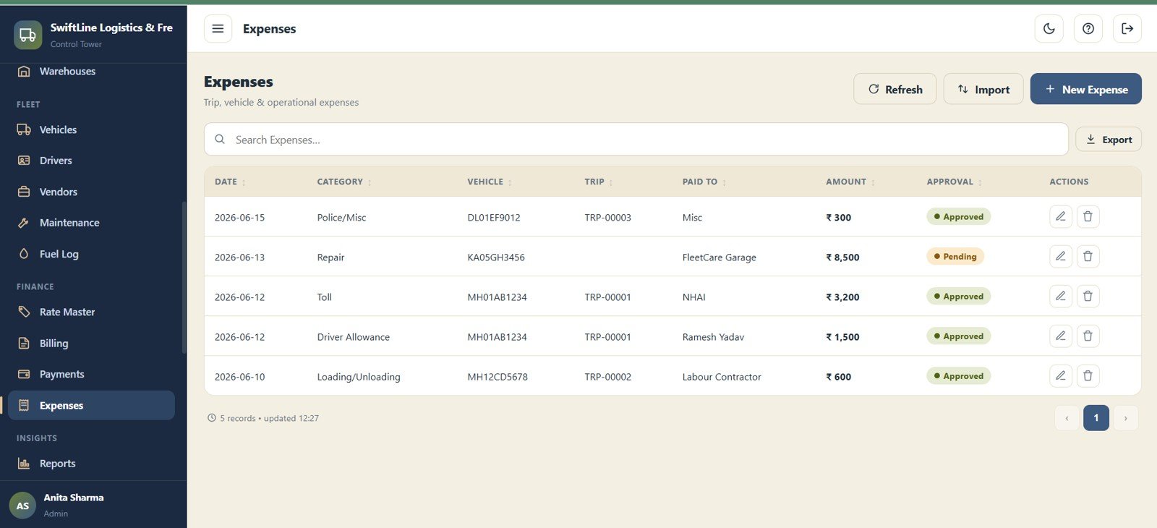Edit the Police/Misc expense row
Image resolution: width=1157 pixels, height=528 pixels.
click(1060, 216)
